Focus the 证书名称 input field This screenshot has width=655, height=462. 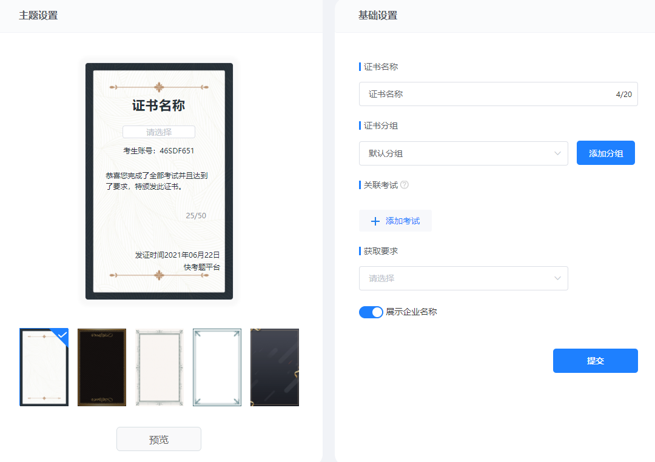coord(485,94)
